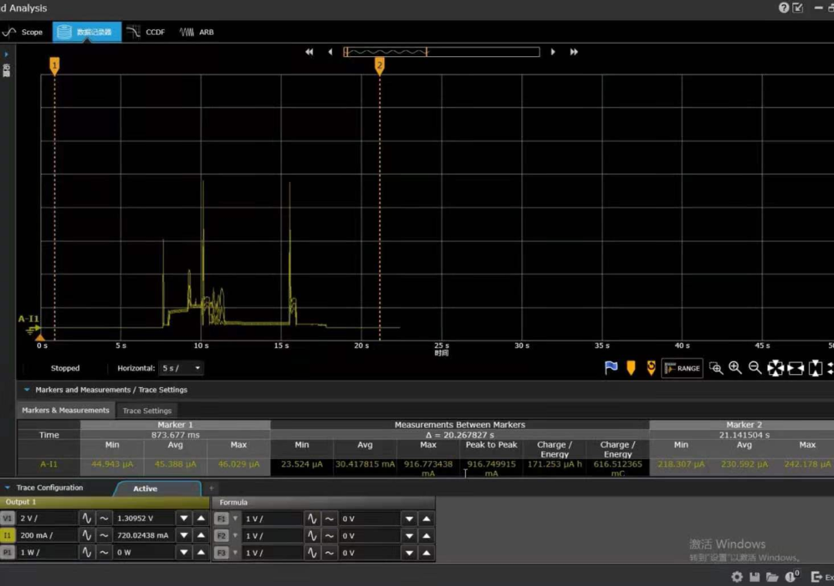Open the Markers & Measurements tab
This screenshot has width=834, height=586.
pyautogui.click(x=66, y=410)
